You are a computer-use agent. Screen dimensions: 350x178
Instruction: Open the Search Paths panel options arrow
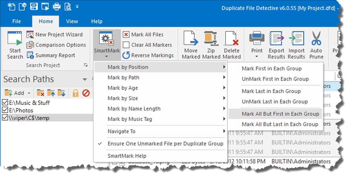click(x=85, y=79)
